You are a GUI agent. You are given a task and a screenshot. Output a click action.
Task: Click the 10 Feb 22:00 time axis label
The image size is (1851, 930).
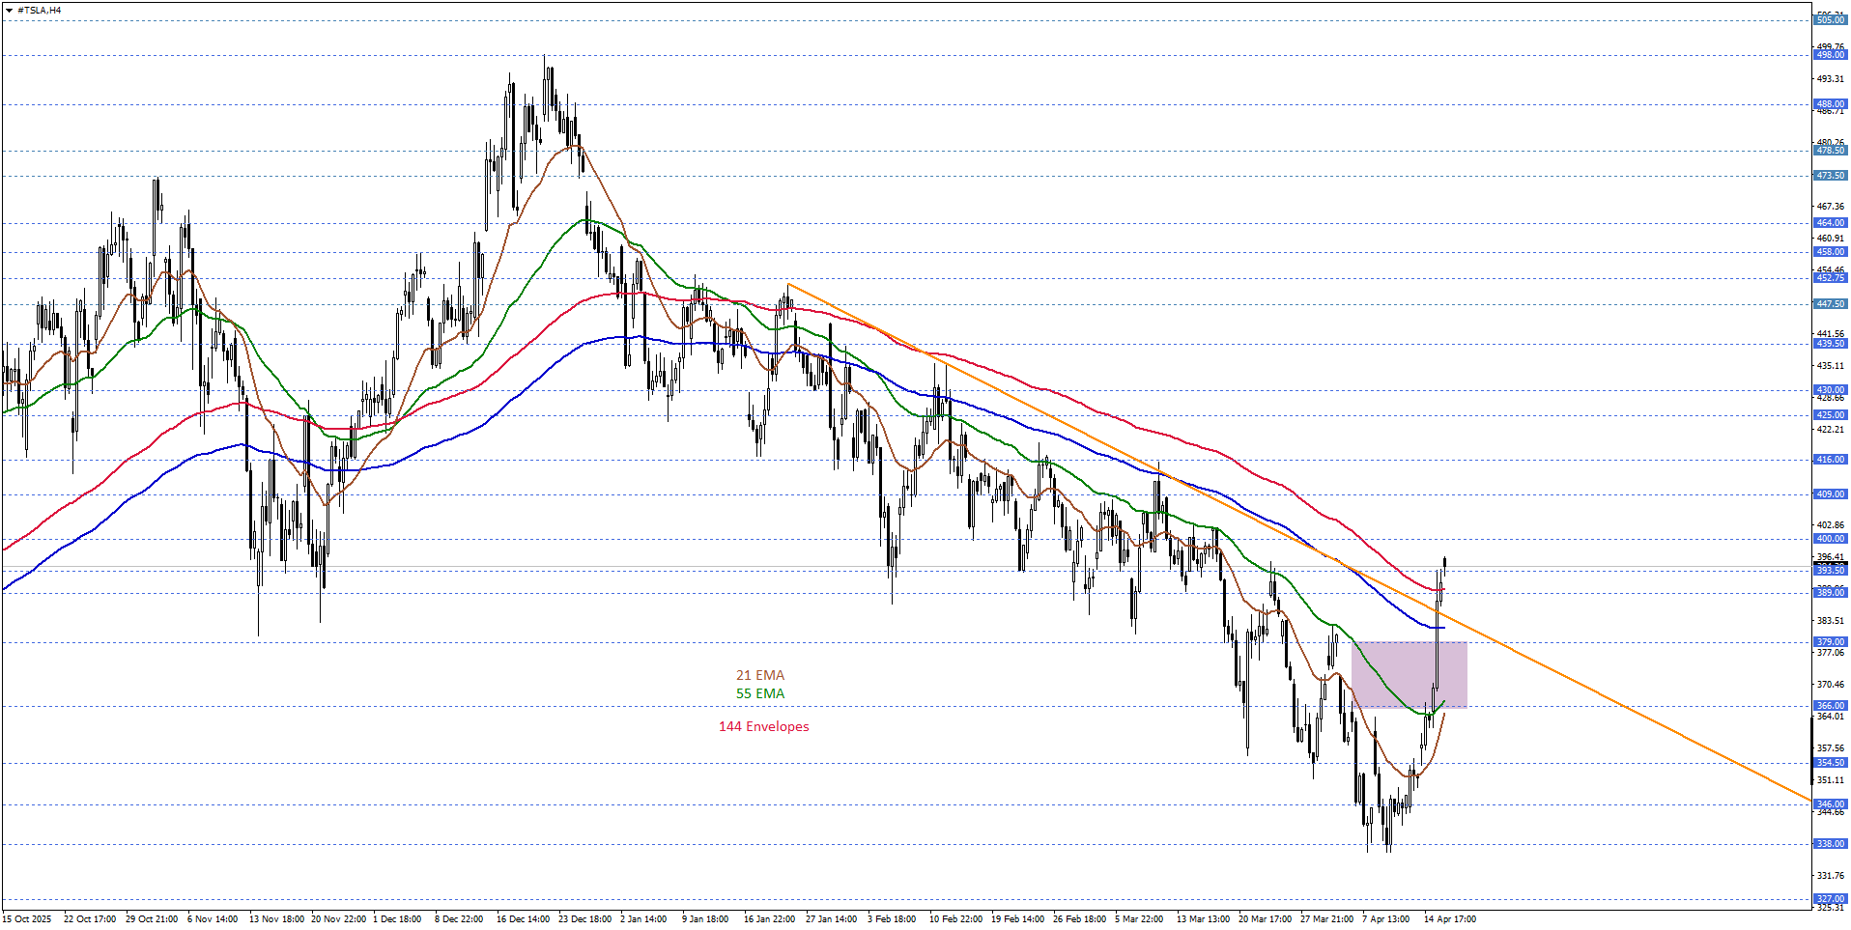click(955, 919)
